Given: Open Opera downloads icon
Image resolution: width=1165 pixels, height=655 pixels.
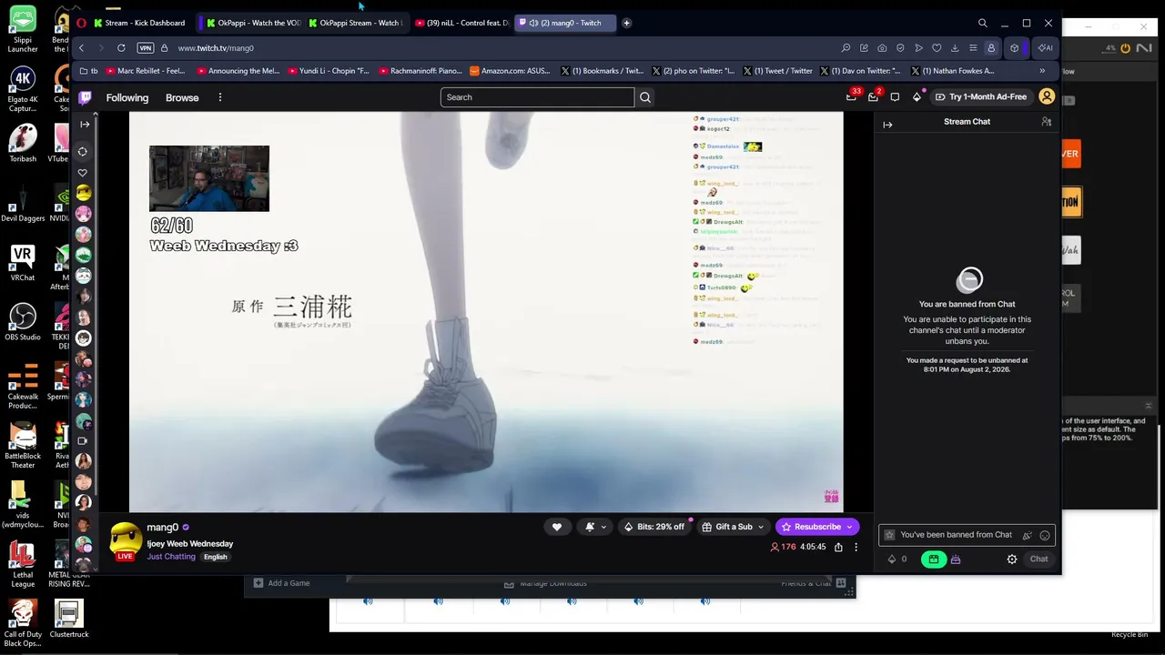Looking at the screenshot, I should pyautogui.click(x=955, y=48).
